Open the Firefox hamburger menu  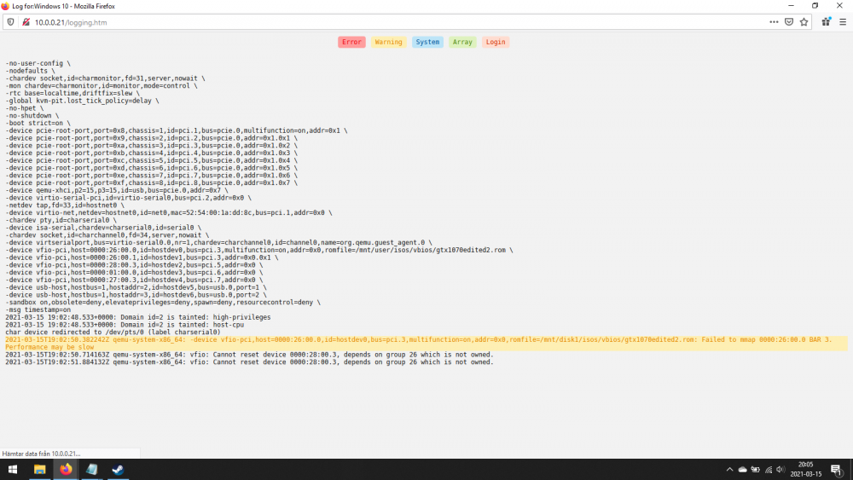[843, 22]
